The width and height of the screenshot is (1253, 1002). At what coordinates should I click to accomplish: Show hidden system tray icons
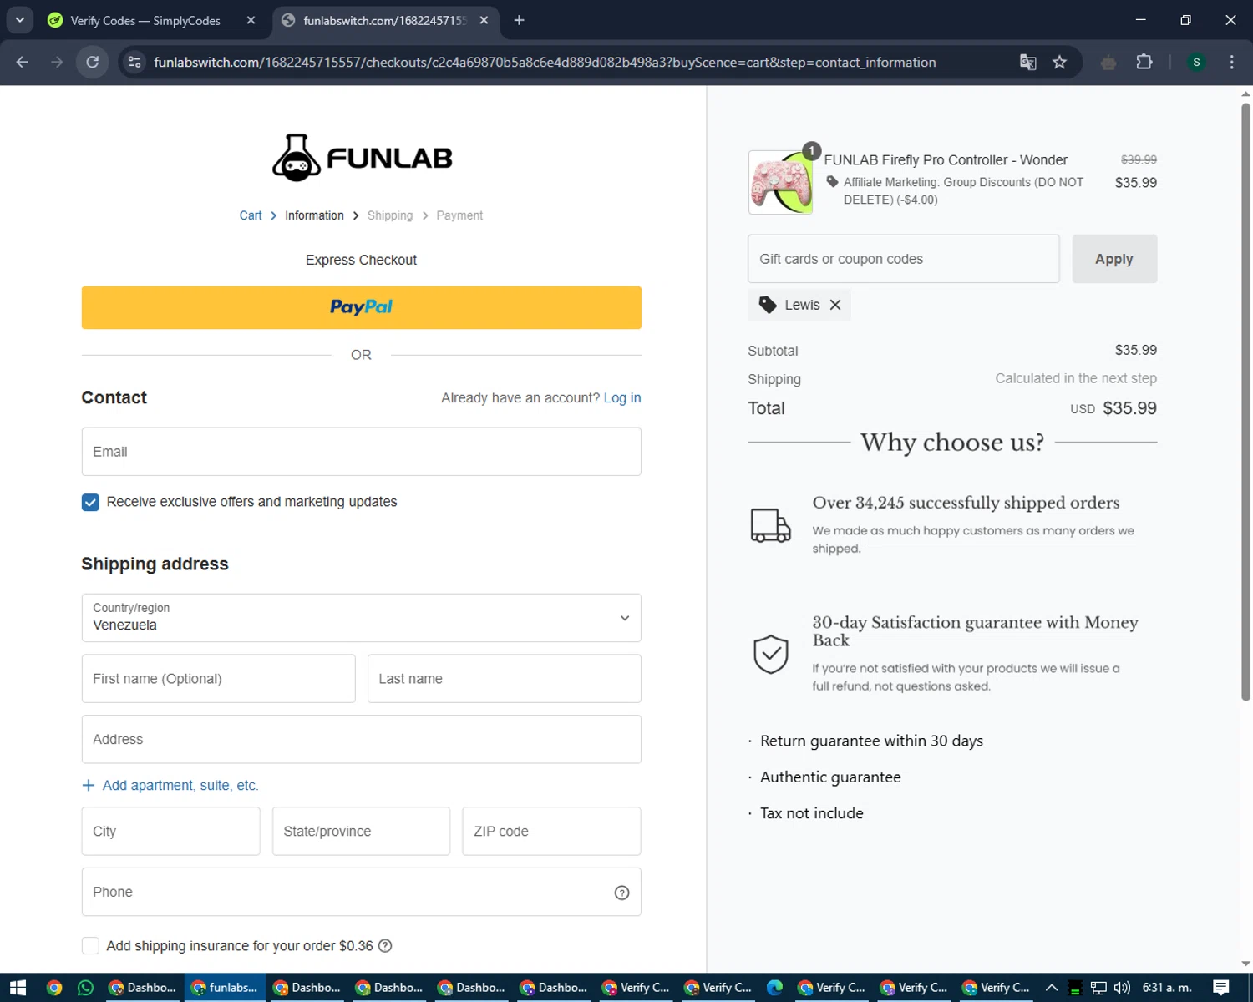coord(1052,988)
